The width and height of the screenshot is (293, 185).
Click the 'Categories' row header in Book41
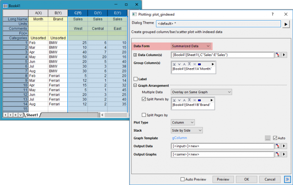16,38
